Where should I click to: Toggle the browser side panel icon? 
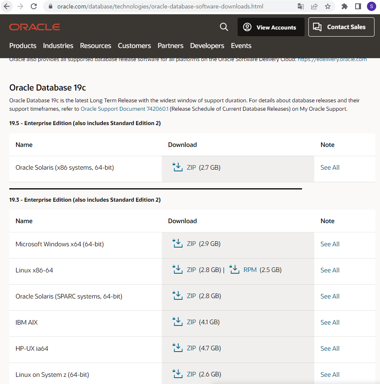click(358, 6)
